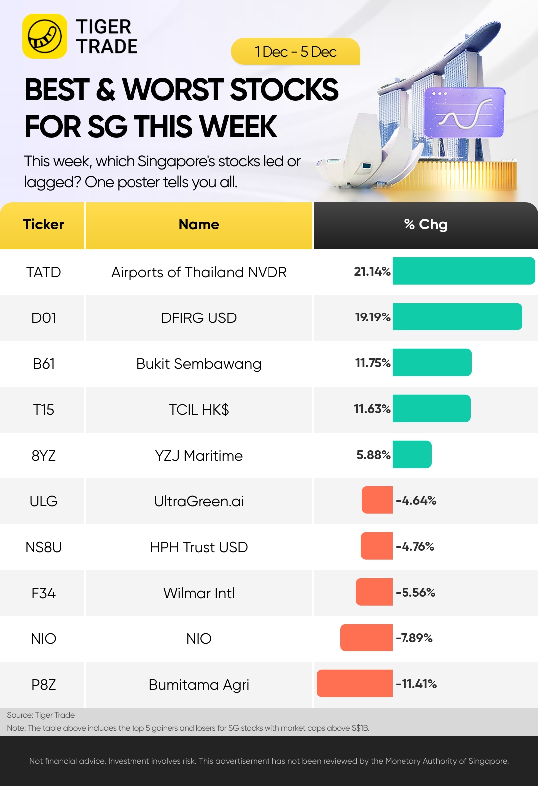The height and width of the screenshot is (786, 538).
Task: Click the TIGER TRADE brand text
Action: pos(107,36)
